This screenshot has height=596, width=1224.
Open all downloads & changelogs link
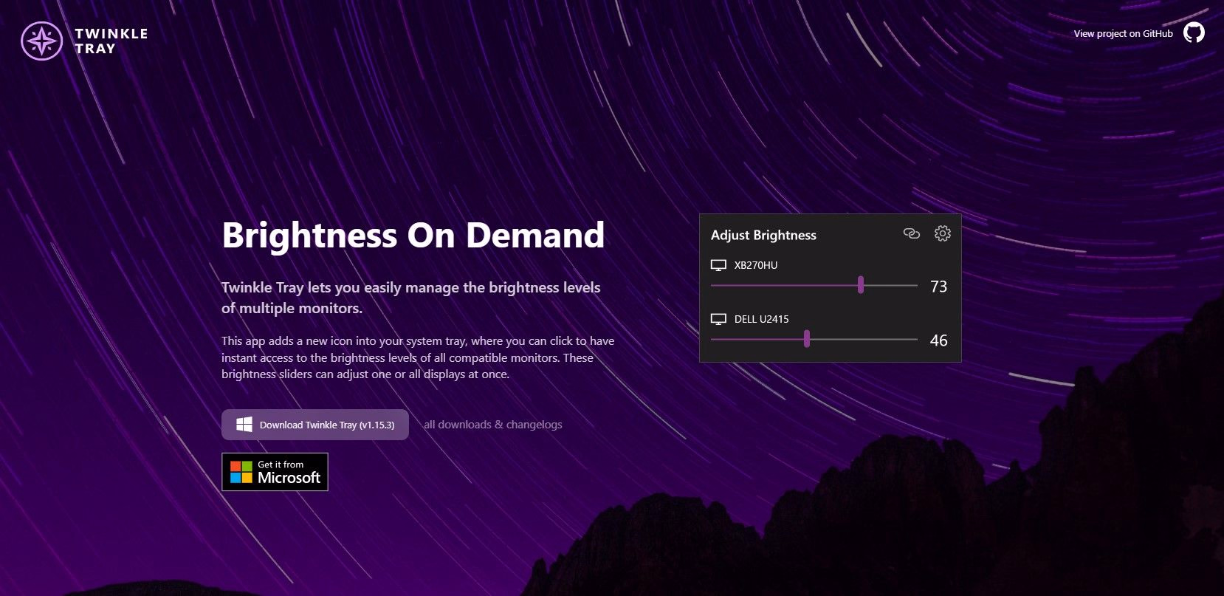[492, 425]
